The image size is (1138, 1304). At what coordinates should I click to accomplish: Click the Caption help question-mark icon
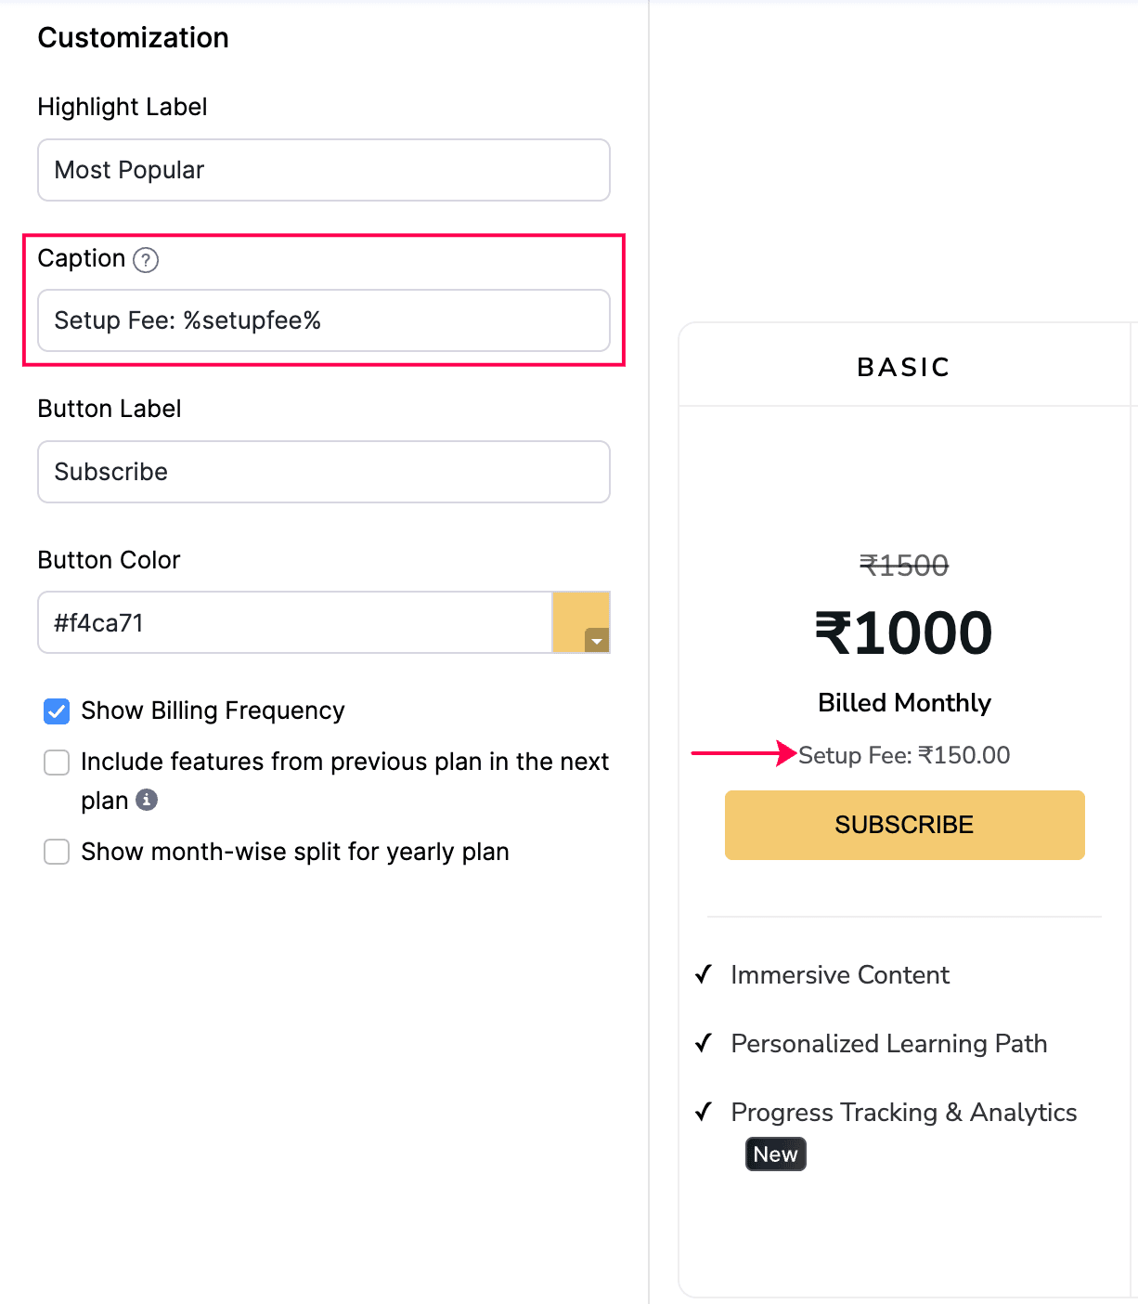click(x=146, y=260)
